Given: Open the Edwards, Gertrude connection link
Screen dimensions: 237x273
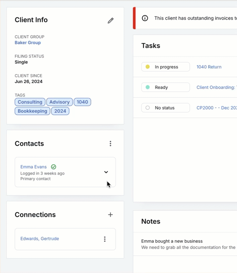Looking at the screenshot, I should pos(39,239).
